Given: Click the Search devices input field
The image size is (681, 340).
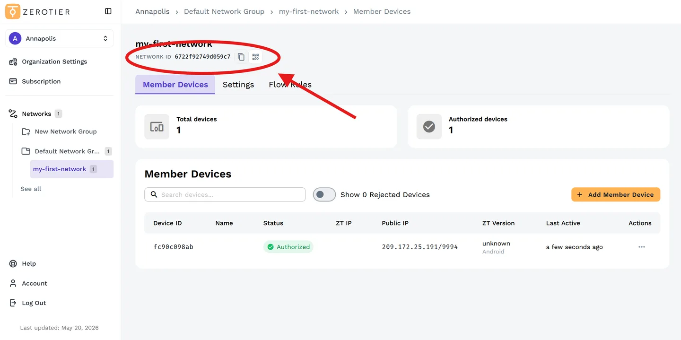Looking at the screenshot, I should pyautogui.click(x=225, y=194).
